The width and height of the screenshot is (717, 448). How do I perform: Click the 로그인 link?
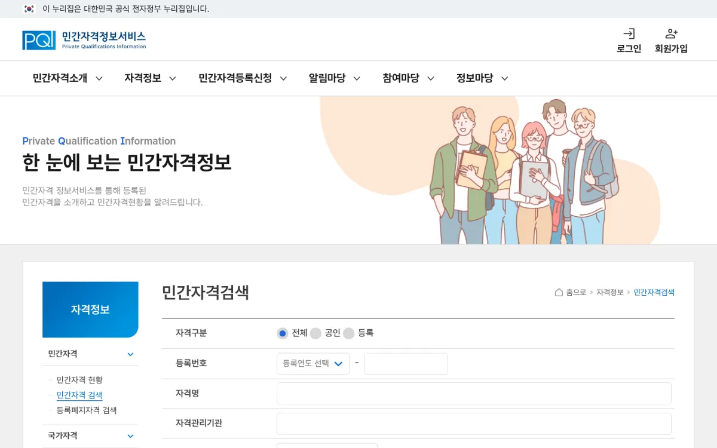[x=629, y=49]
